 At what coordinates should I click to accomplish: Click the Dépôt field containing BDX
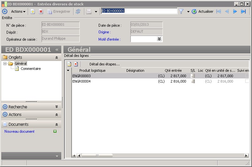tap(61, 32)
